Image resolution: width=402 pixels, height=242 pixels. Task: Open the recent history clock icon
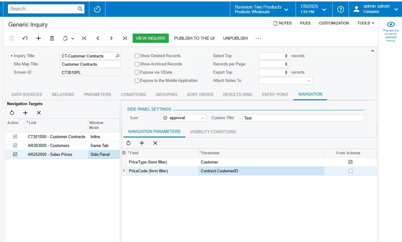point(97,9)
